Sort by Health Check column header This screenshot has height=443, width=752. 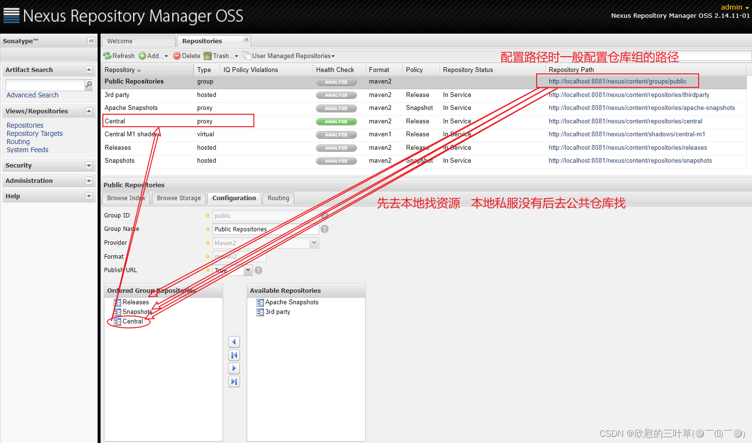coord(338,70)
